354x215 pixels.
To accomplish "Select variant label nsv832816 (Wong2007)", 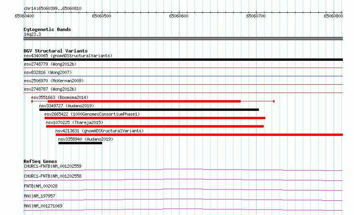I will coord(48,72).
